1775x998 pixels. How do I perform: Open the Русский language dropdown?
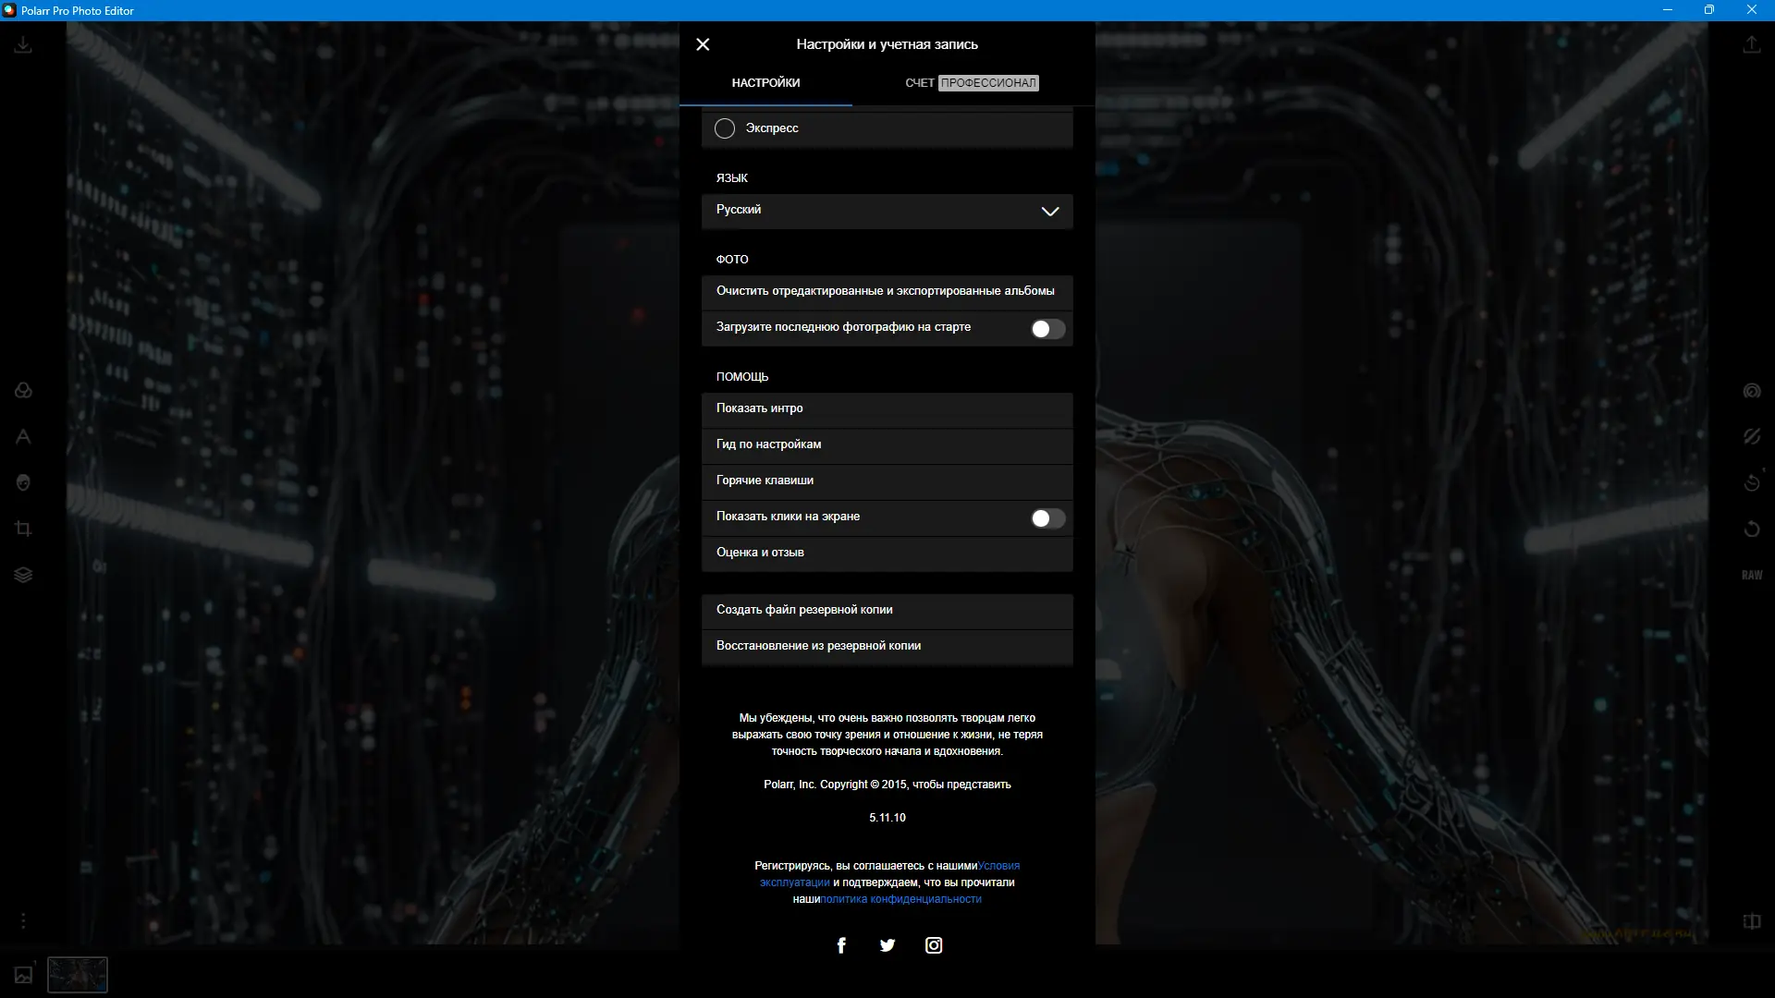[887, 211]
